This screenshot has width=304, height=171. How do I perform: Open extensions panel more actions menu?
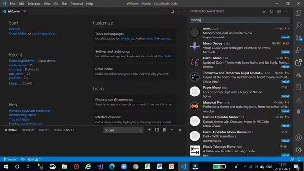pos(286,11)
